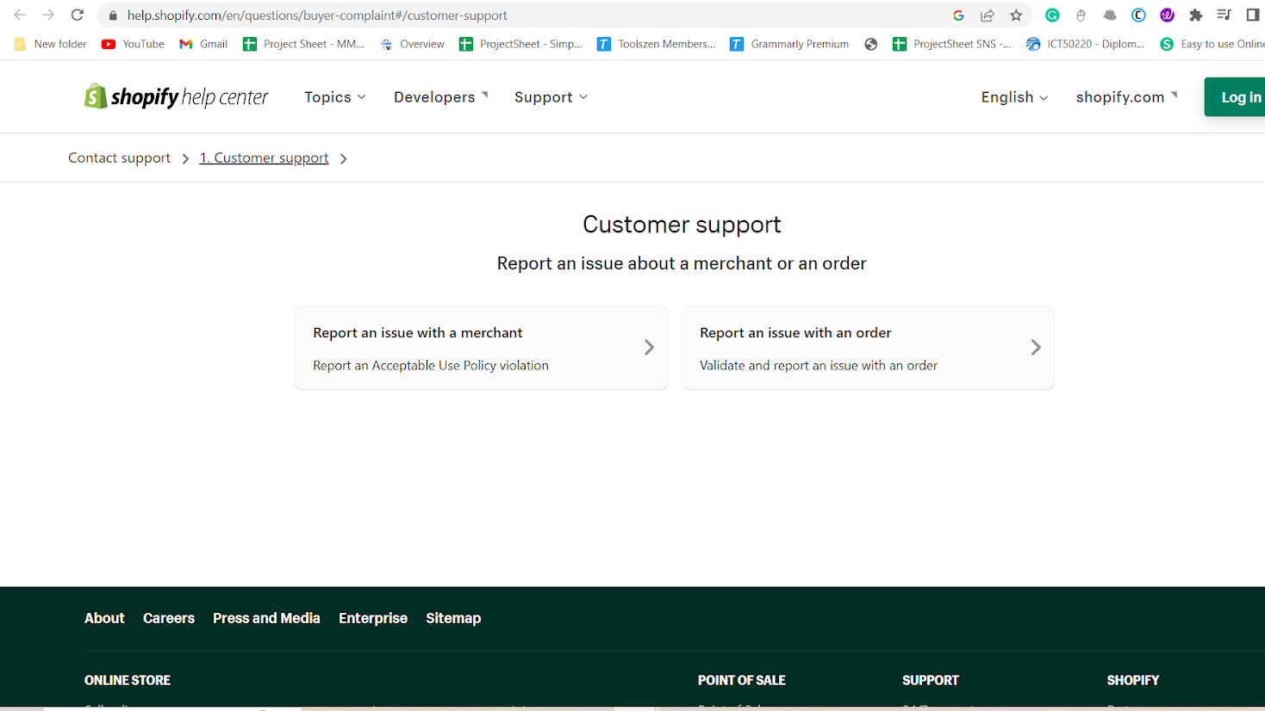The image size is (1265, 711).
Task: Open the English language dropdown
Action: 1014,97
